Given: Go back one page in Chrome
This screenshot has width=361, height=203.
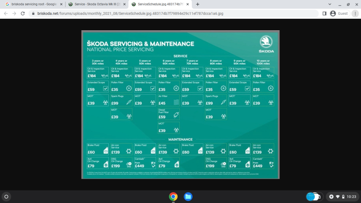Looking at the screenshot, I should click(x=6, y=14).
